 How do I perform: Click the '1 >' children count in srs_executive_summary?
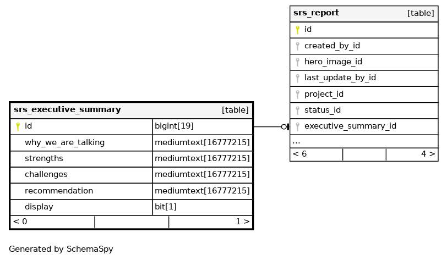tap(242, 222)
